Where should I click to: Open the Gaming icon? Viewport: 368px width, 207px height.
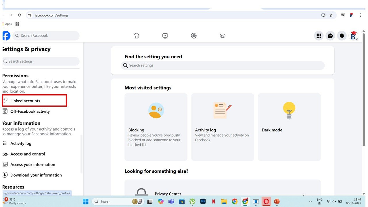pos(223,36)
